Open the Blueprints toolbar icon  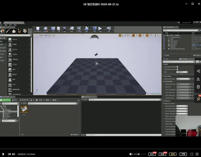click(x=72, y=29)
